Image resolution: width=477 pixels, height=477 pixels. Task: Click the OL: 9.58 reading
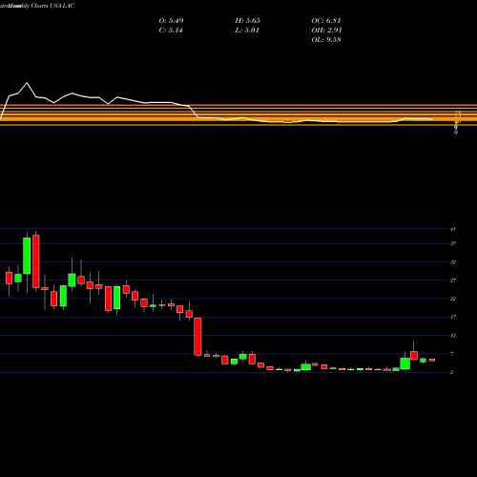[326, 40]
